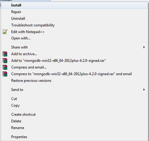The image size is (149, 141).
Task: Select Create shortcut entry
Action: (x=74, y=114)
